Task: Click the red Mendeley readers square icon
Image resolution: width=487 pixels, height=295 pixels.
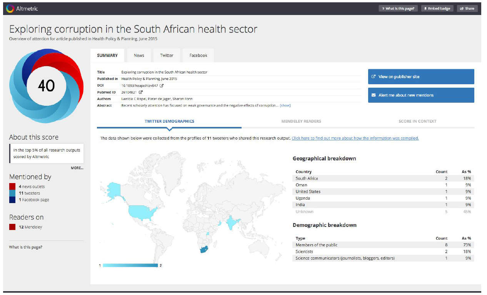Action: coord(13,227)
